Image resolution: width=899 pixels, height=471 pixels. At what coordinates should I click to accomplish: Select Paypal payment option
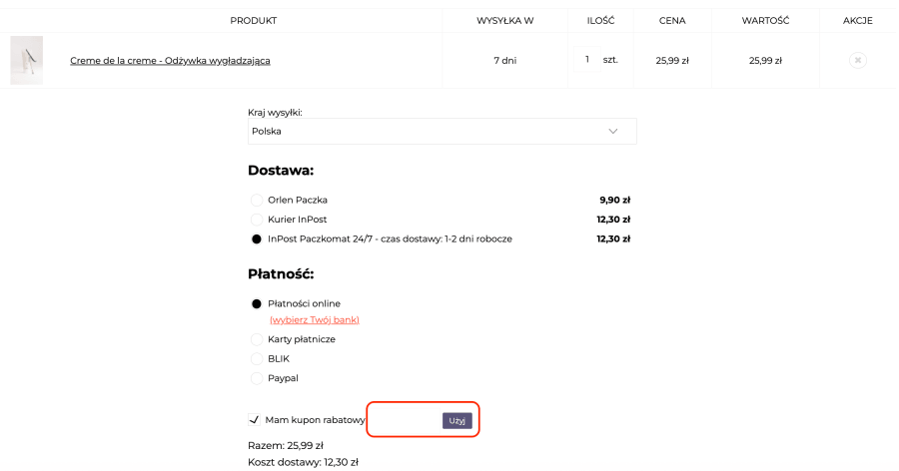pyautogui.click(x=257, y=378)
